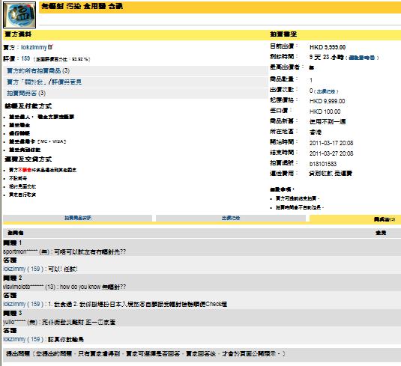Go to 拍賣問與答 (3) in seller panel
The height and width of the screenshot is (366, 401).
point(26,94)
